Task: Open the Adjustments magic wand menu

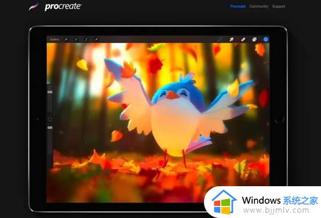Action: point(76,39)
